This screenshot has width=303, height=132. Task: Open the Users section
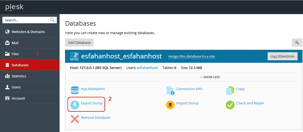[x=30, y=87]
